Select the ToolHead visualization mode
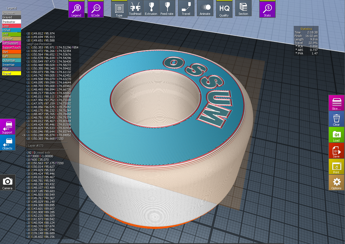 135,8
